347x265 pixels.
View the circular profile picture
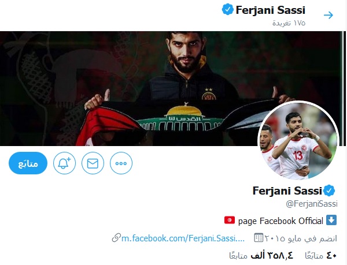[x=298, y=140]
